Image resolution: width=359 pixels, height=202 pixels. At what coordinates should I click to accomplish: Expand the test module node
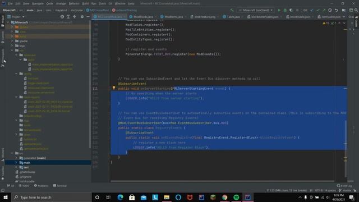point(16,167)
